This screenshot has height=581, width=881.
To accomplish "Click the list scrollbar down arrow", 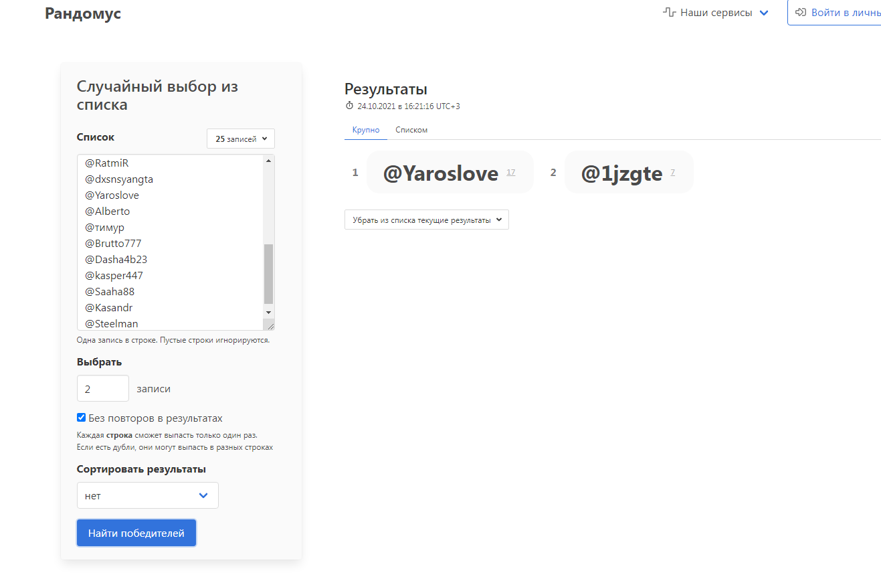I will (x=269, y=312).
